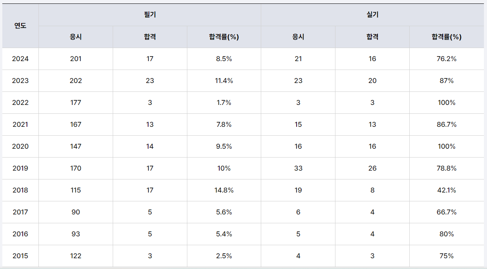
Task: Select the 2024 year cell
Action: pyautogui.click(x=20, y=59)
